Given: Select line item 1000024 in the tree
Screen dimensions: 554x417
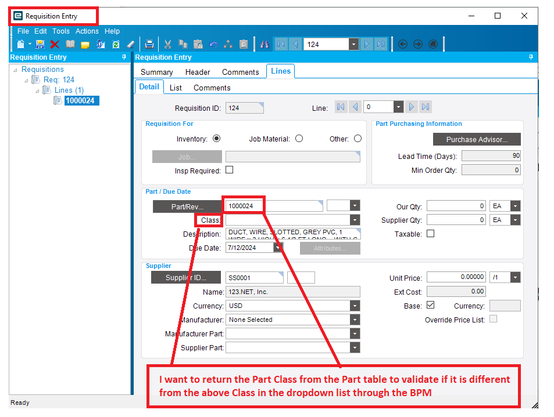Looking at the screenshot, I should 81,100.
